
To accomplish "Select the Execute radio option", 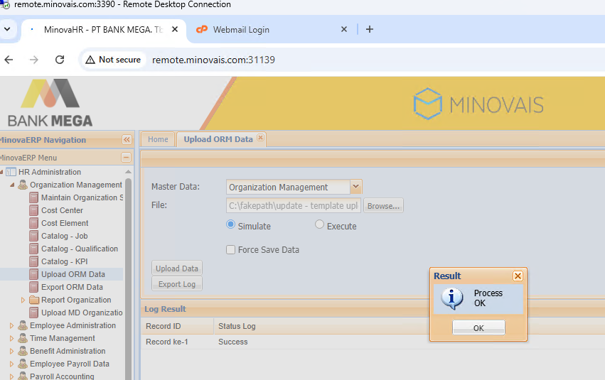I will point(319,225).
